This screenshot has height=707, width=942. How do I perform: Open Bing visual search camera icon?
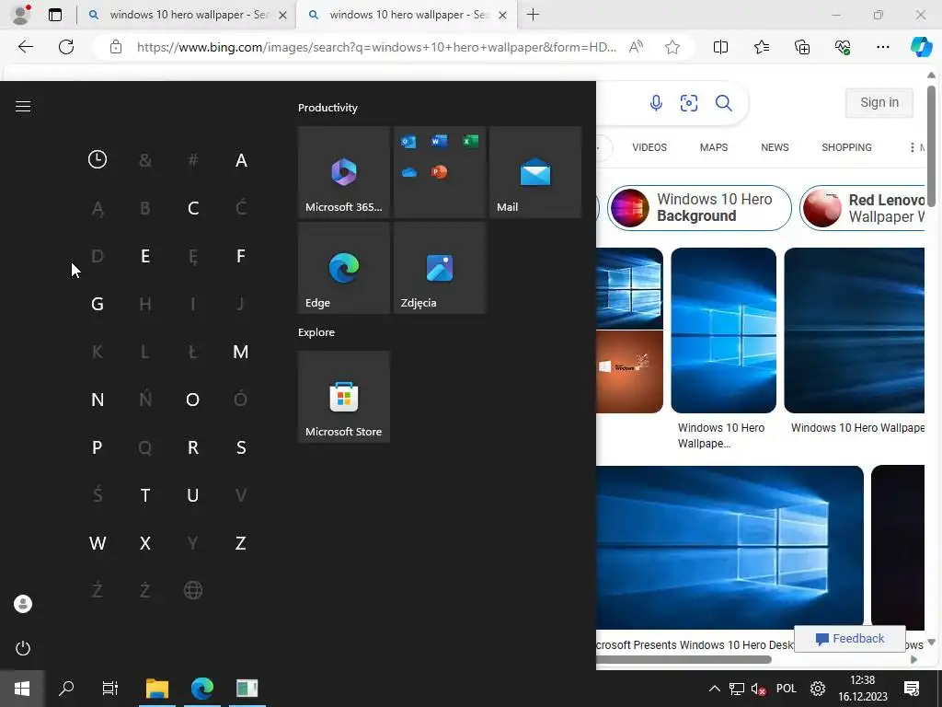pos(689,103)
